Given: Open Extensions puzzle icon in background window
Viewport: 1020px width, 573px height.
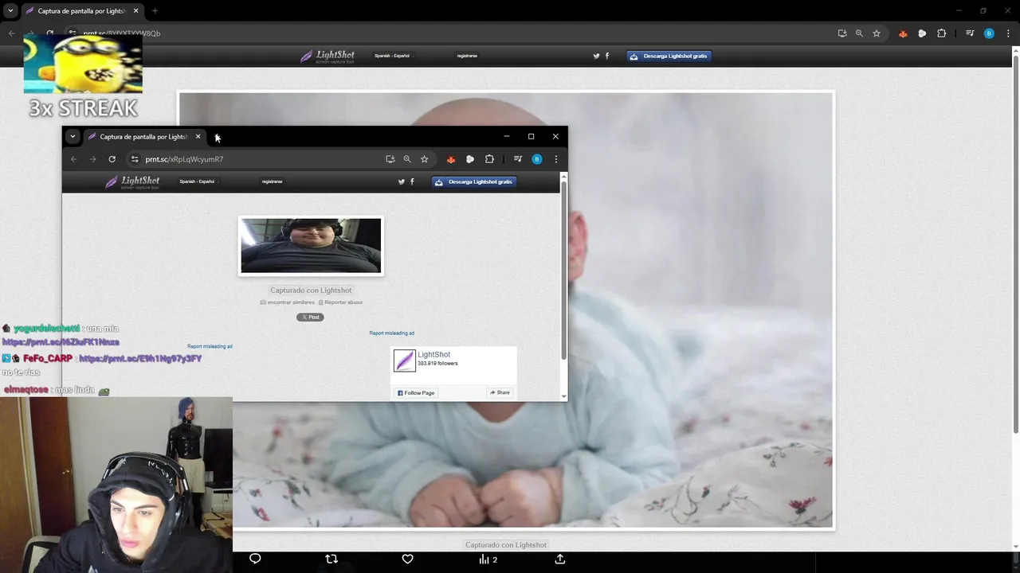Looking at the screenshot, I should (x=941, y=33).
